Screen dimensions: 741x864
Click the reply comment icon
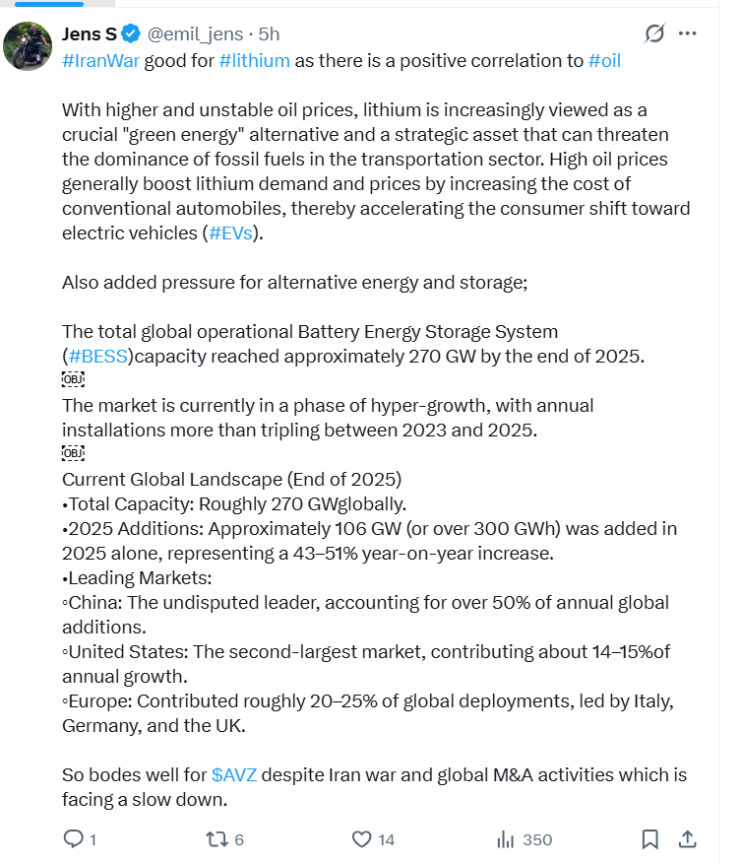coord(74,839)
